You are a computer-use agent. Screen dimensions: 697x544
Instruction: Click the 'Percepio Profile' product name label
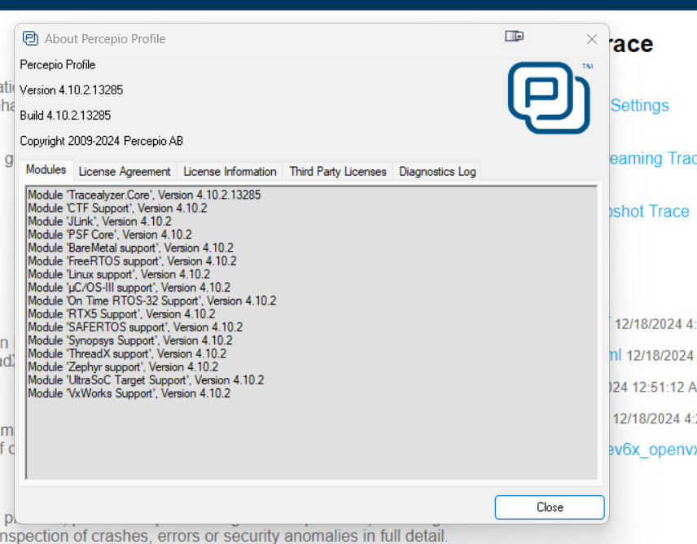57,65
